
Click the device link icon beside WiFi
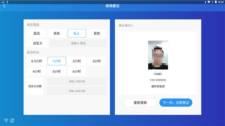tap(12, 120)
